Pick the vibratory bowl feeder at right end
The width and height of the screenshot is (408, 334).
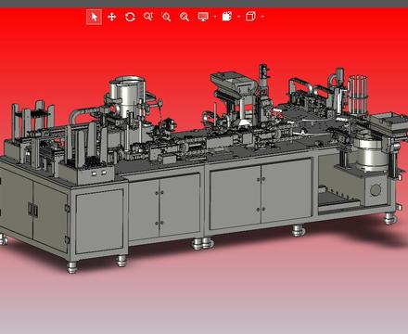[x=370, y=154]
